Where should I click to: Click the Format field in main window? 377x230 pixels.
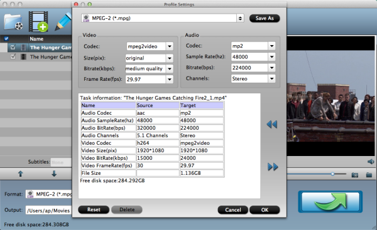click(49, 194)
